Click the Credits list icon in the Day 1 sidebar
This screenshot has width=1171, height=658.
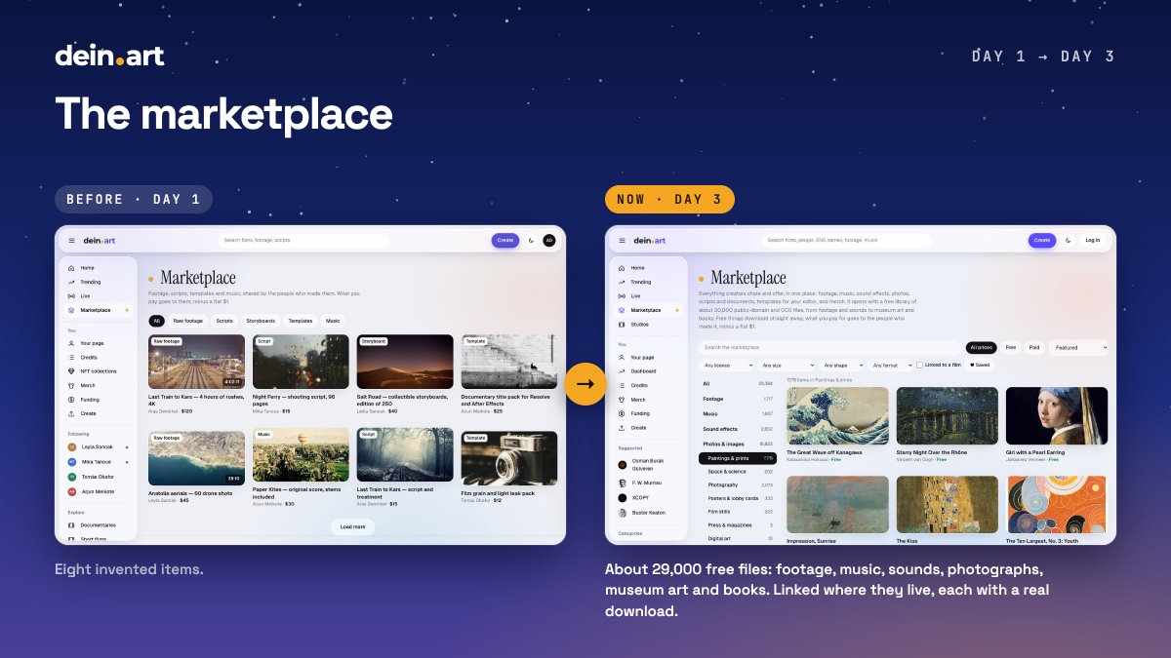(71, 357)
